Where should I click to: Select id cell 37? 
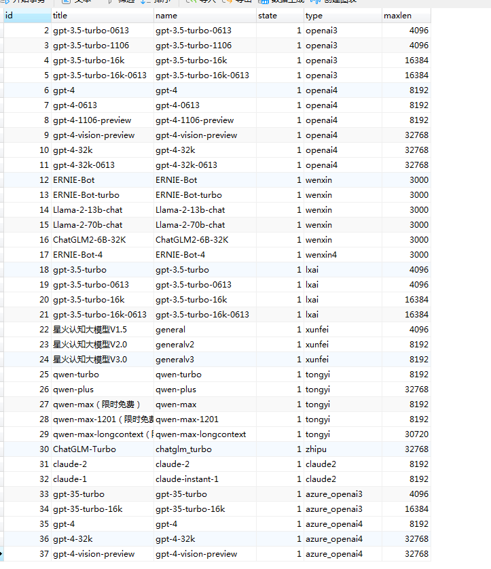(x=27, y=554)
